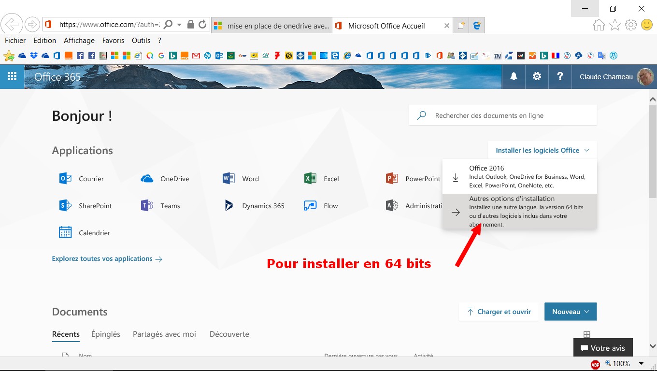The height and width of the screenshot is (371, 657).
Task: Open the ? help menu
Action: click(160, 41)
